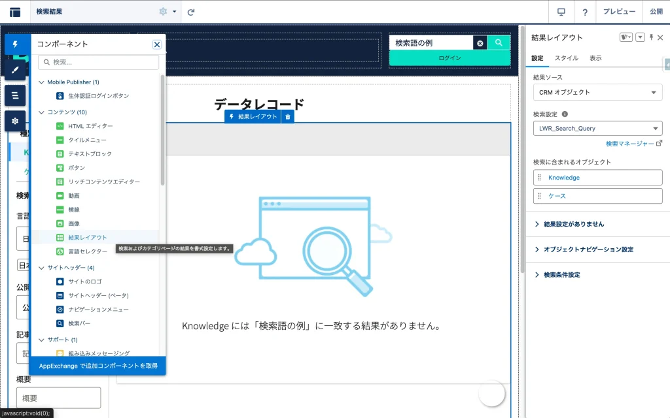Click the 検索マネージャー link
The height and width of the screenshot is (418, 670).
(630, 144)
